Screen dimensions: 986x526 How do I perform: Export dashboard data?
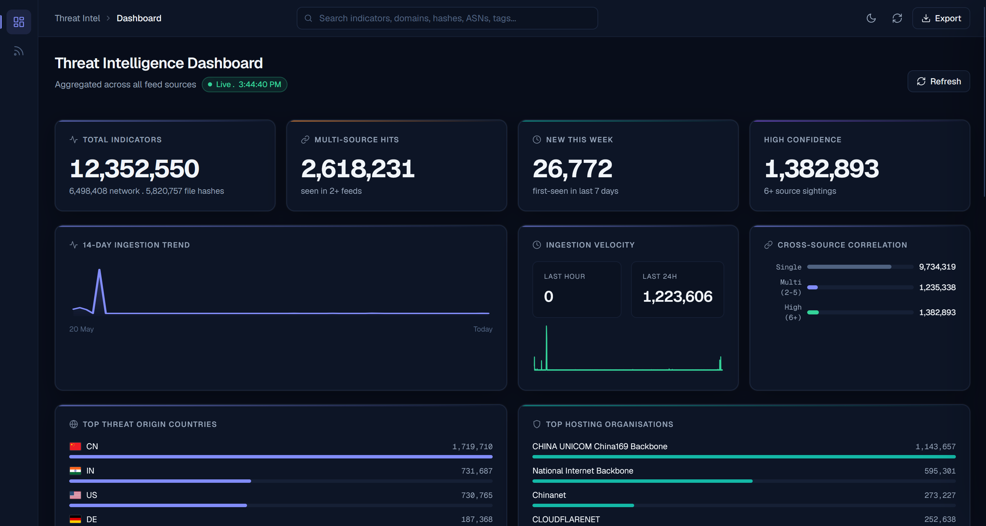coord(941,18)
